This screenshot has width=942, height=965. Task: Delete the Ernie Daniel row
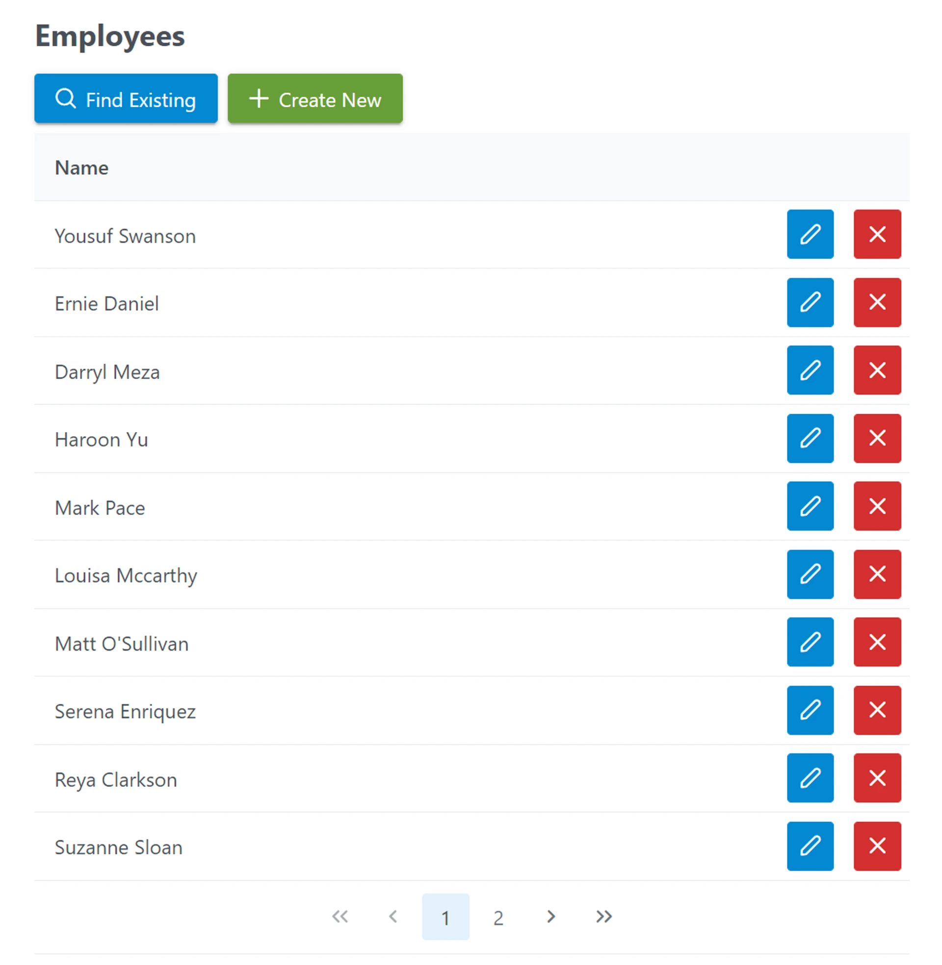(x=877, y=302)
